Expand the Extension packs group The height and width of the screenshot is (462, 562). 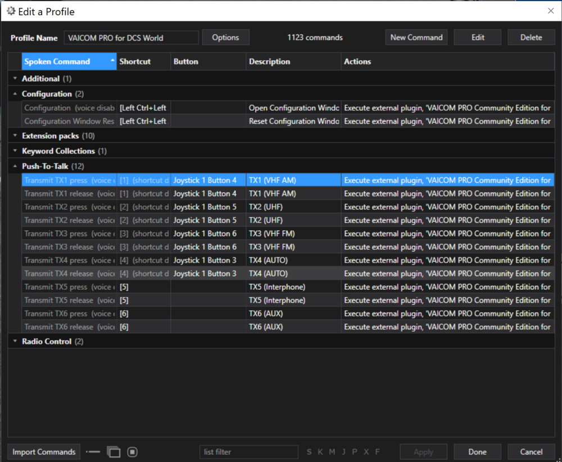15,136
